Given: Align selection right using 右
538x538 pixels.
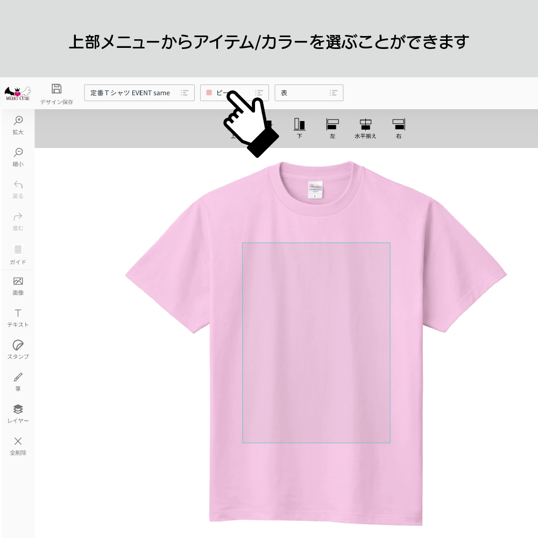Looking at the screenshot, I should pos(398,128).
